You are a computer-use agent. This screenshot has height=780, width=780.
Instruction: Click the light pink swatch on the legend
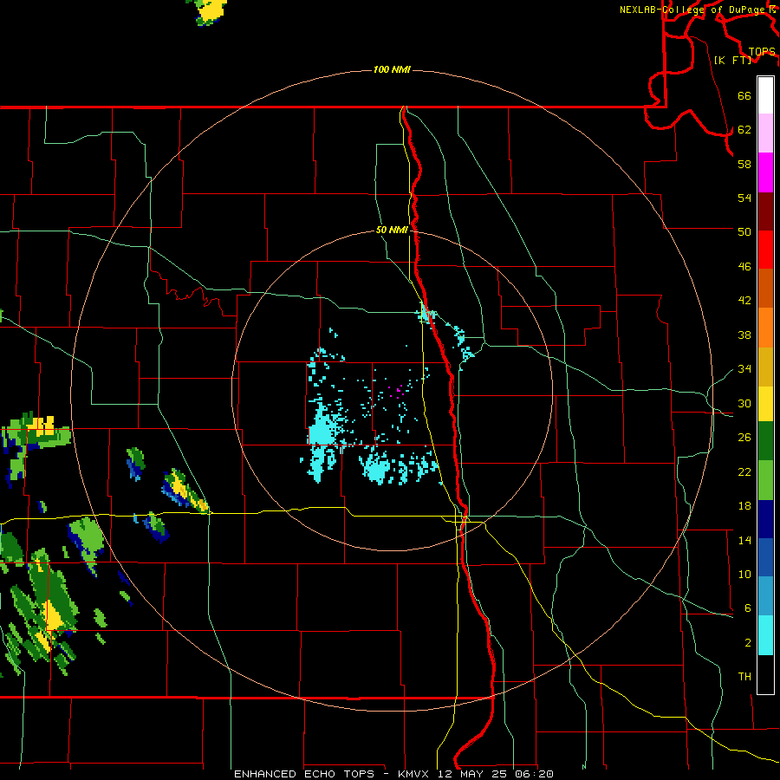click(765, 133)
